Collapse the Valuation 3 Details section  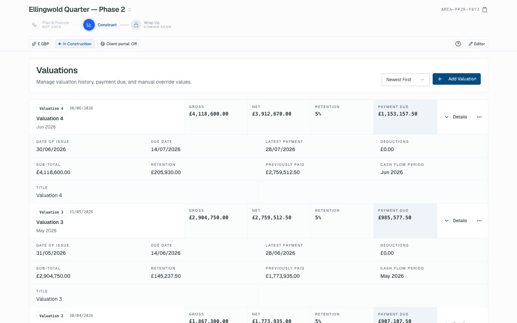[456, 221]
